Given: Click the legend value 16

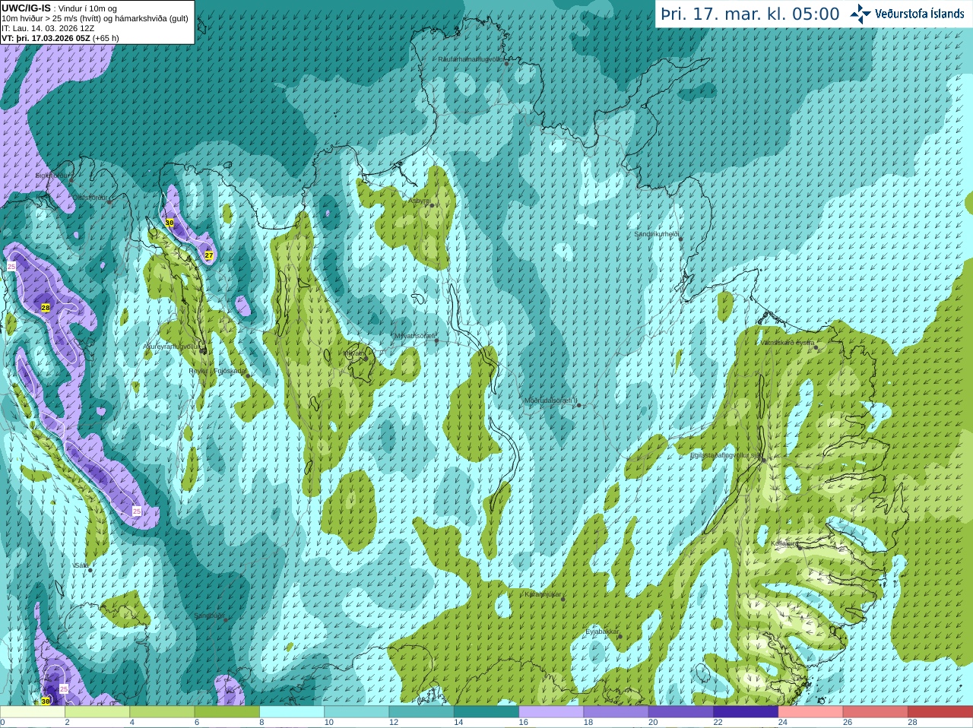Looking at the screenshot, I should (x=524, y=723).
